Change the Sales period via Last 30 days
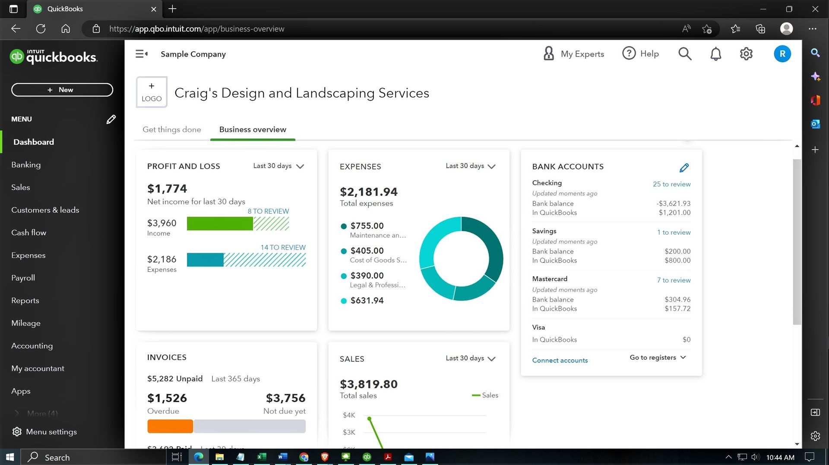 pos(470,358)
